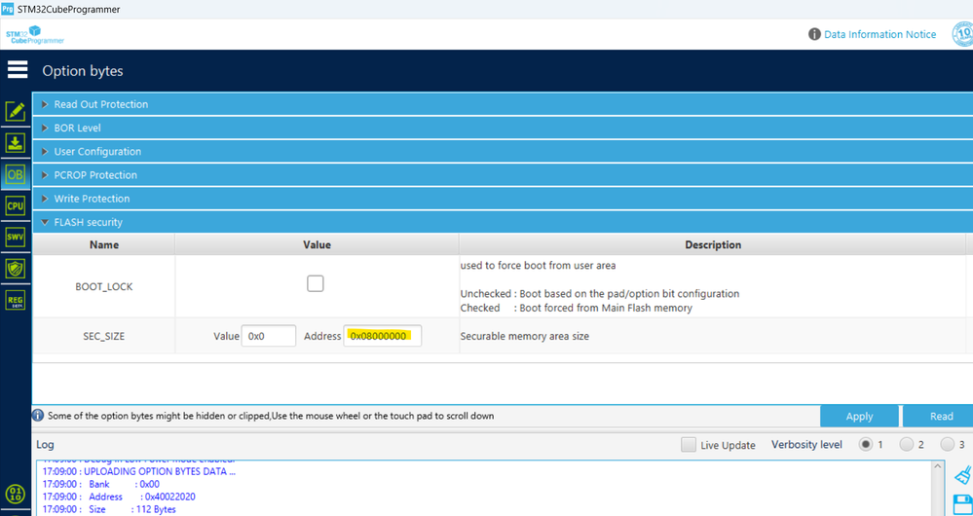Image resolution: width=973 pixels, height=516 pixels.
Task: Expand the PCROP Protection section
Action: [x=503, y=175]
